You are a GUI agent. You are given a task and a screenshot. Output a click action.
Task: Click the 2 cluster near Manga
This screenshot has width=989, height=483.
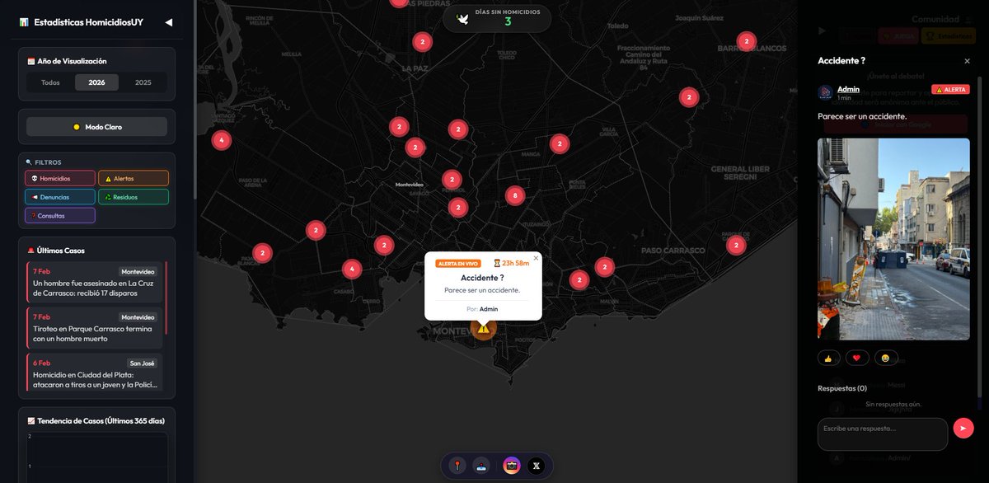pos(560,143)
